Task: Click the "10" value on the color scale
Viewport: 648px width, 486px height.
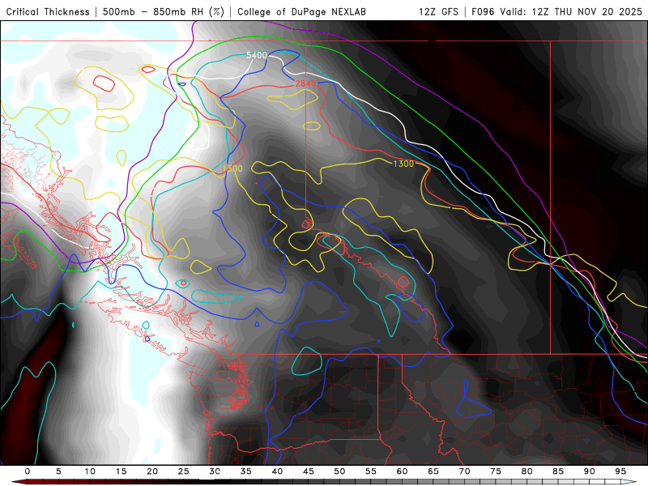Action: tap(90, 471)
